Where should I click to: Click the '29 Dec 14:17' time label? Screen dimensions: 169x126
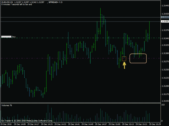(33, 124)
